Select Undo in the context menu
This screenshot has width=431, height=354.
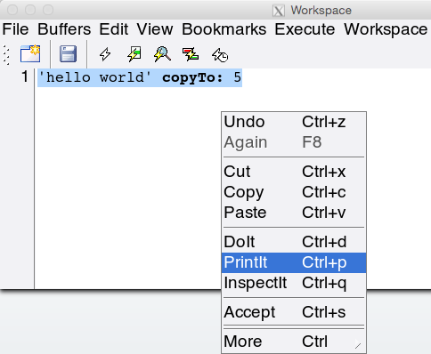pyautogui.click(x=294, y=122)
